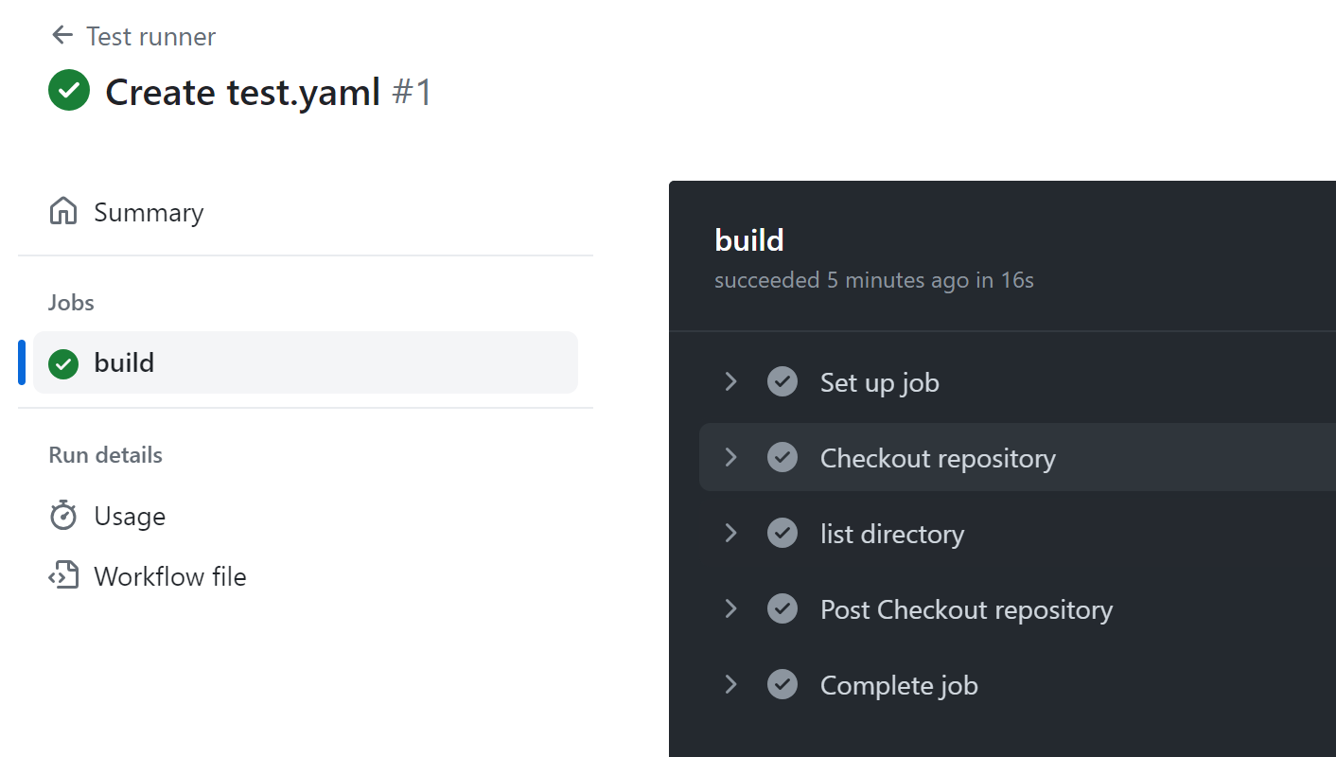Go back to Test runner workflow
The width and height of the screenshot is (1336, 757).
150,37
